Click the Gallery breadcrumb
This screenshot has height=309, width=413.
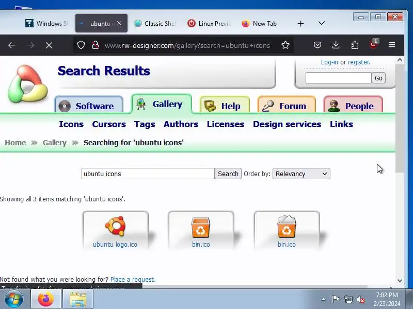(55, 143)
